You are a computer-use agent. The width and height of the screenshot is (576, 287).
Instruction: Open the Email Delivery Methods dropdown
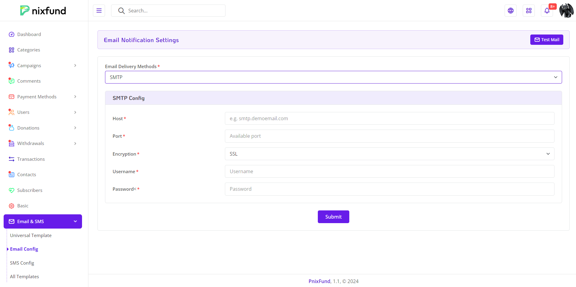(x=333, y=77)
